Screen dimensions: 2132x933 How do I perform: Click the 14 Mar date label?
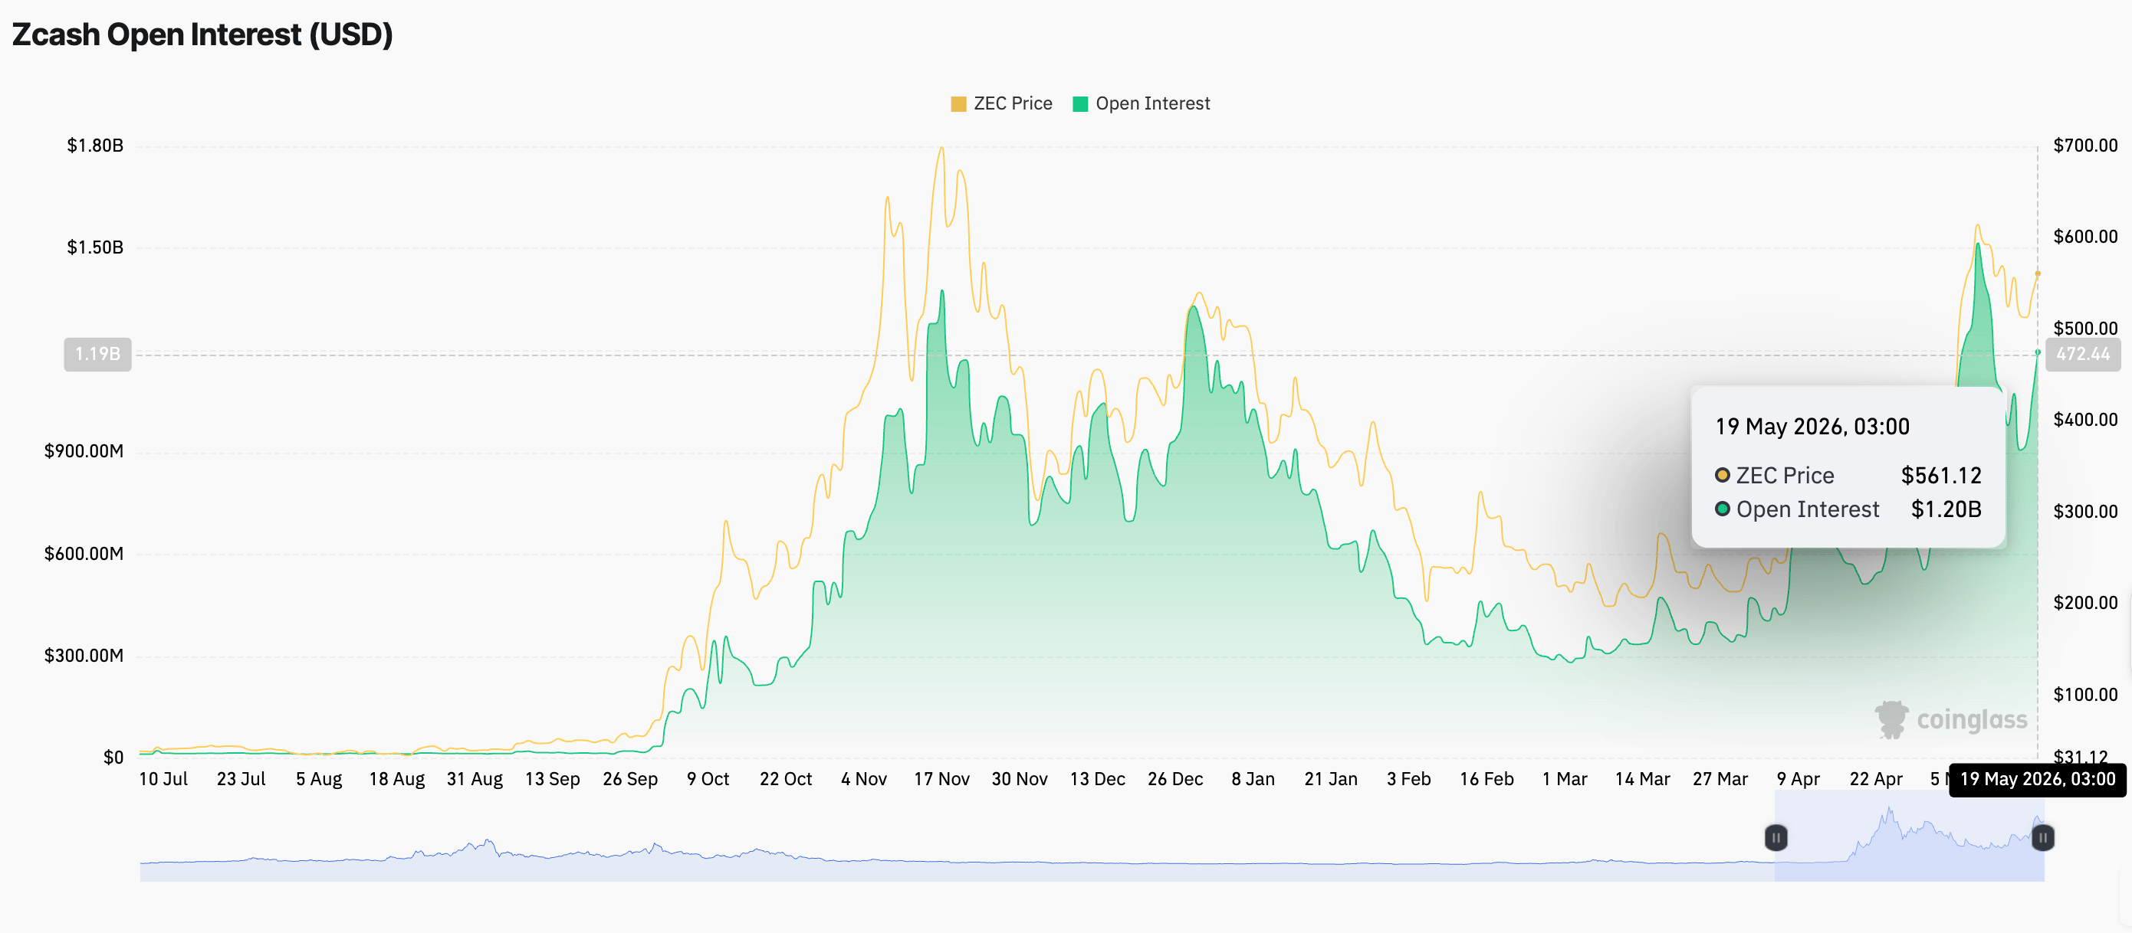1641,779
